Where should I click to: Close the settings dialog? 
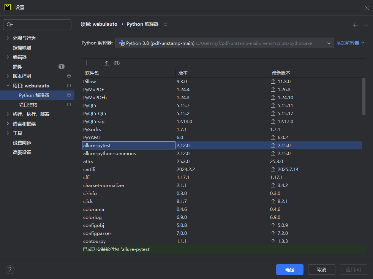coord(367,8)
